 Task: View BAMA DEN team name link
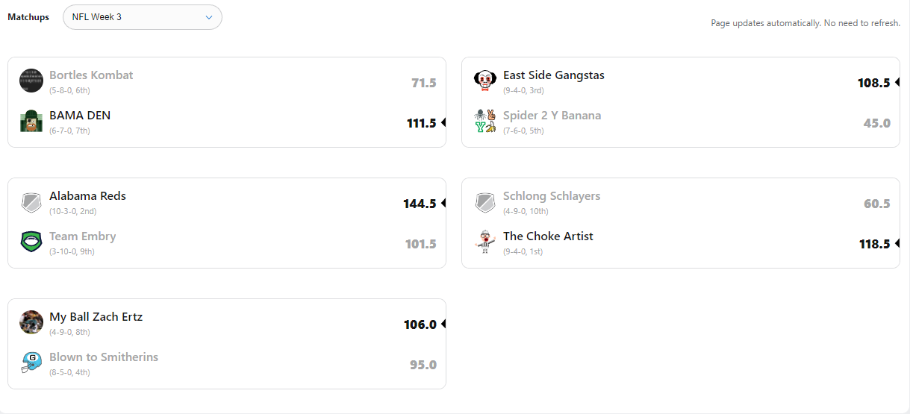tap(80, 116)
